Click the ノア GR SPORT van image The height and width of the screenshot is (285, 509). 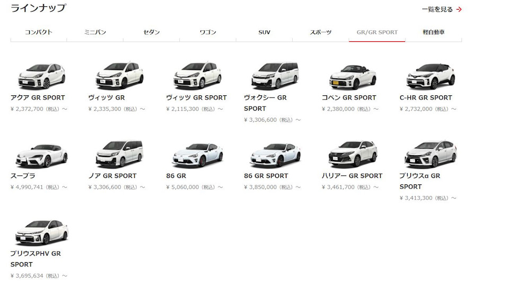pyautogui.click(x=119, y=154)
